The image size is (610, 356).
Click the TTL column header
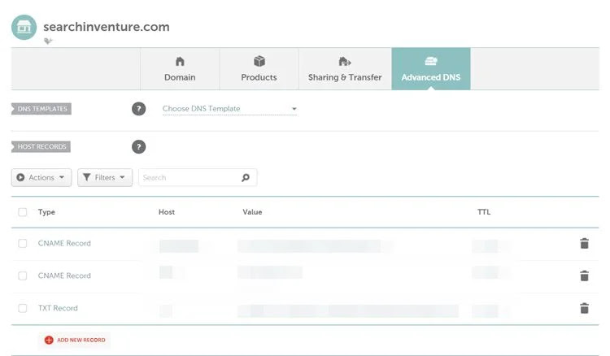click(484, 212)
